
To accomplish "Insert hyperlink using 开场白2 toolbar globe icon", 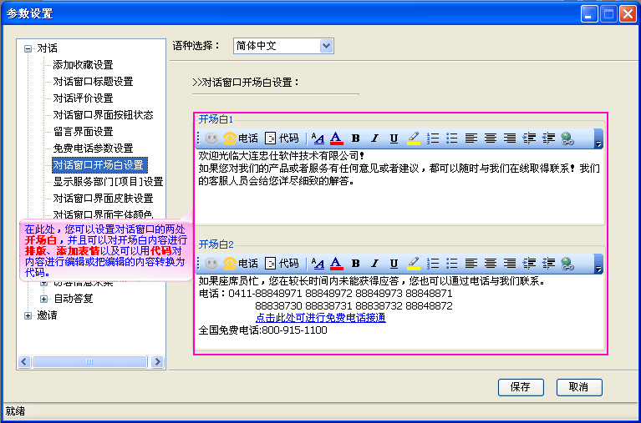I will (x=567, y=264).
